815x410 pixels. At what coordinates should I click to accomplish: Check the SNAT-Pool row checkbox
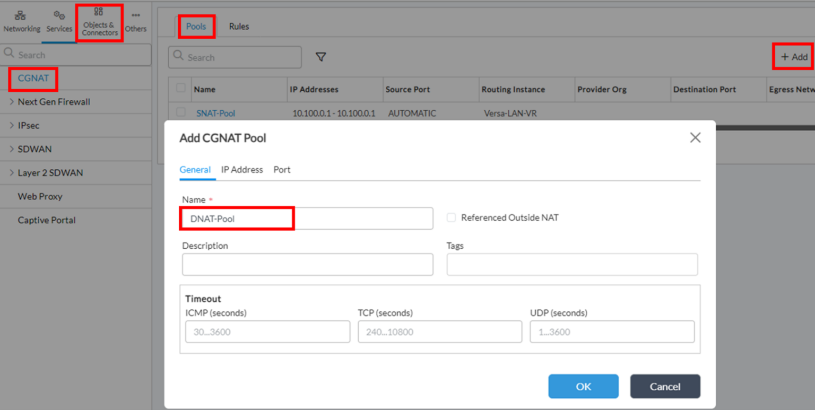[x=180, y=113]
